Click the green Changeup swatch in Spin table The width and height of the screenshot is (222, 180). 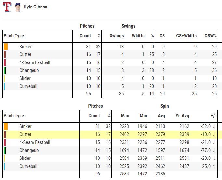(5, 150)
